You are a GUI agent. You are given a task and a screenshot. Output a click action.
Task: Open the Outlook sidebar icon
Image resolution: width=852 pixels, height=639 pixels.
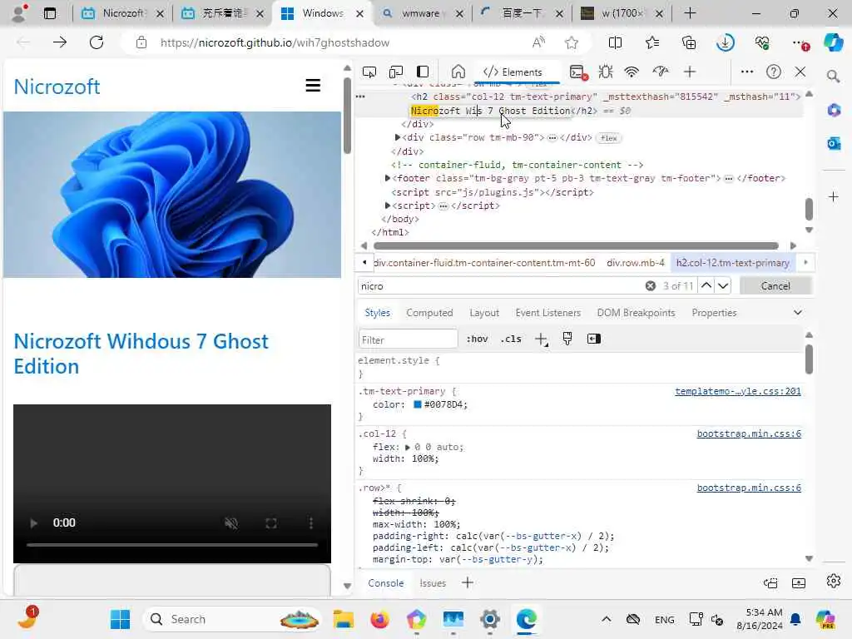tap(834, 143)
